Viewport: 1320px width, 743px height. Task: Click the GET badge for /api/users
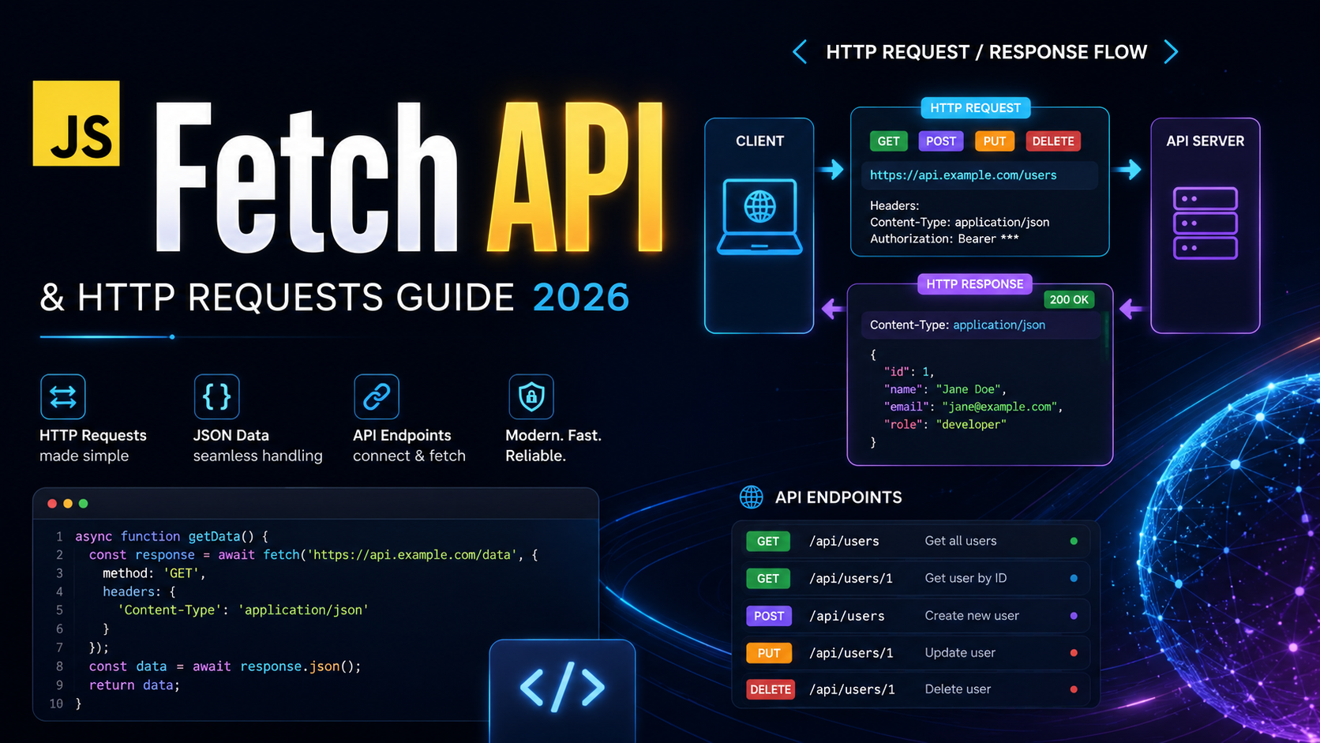pyautogui.click(x=768, y=542)
